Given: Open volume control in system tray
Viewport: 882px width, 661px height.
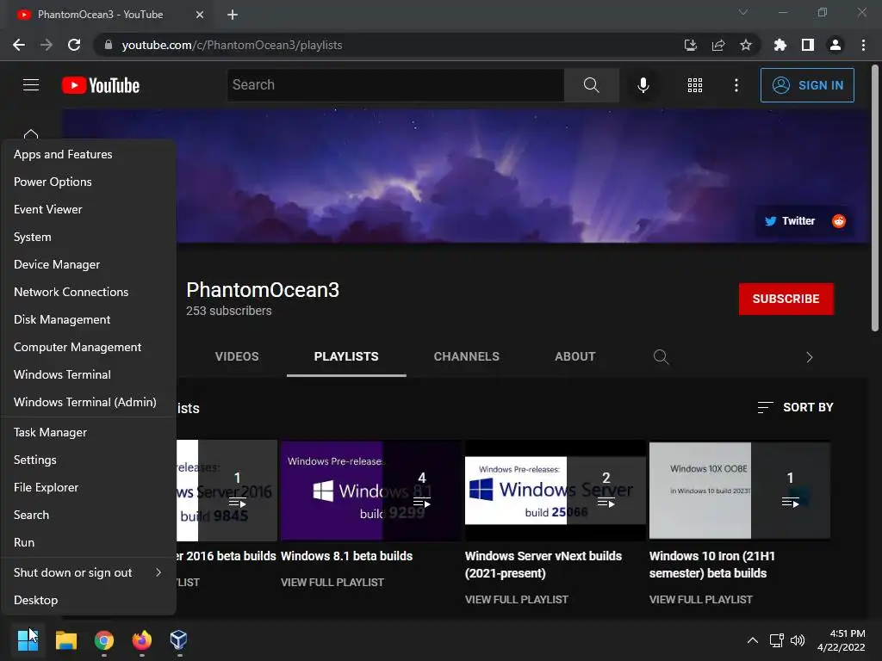Looking at the screenshot, I should coord(798,639).
